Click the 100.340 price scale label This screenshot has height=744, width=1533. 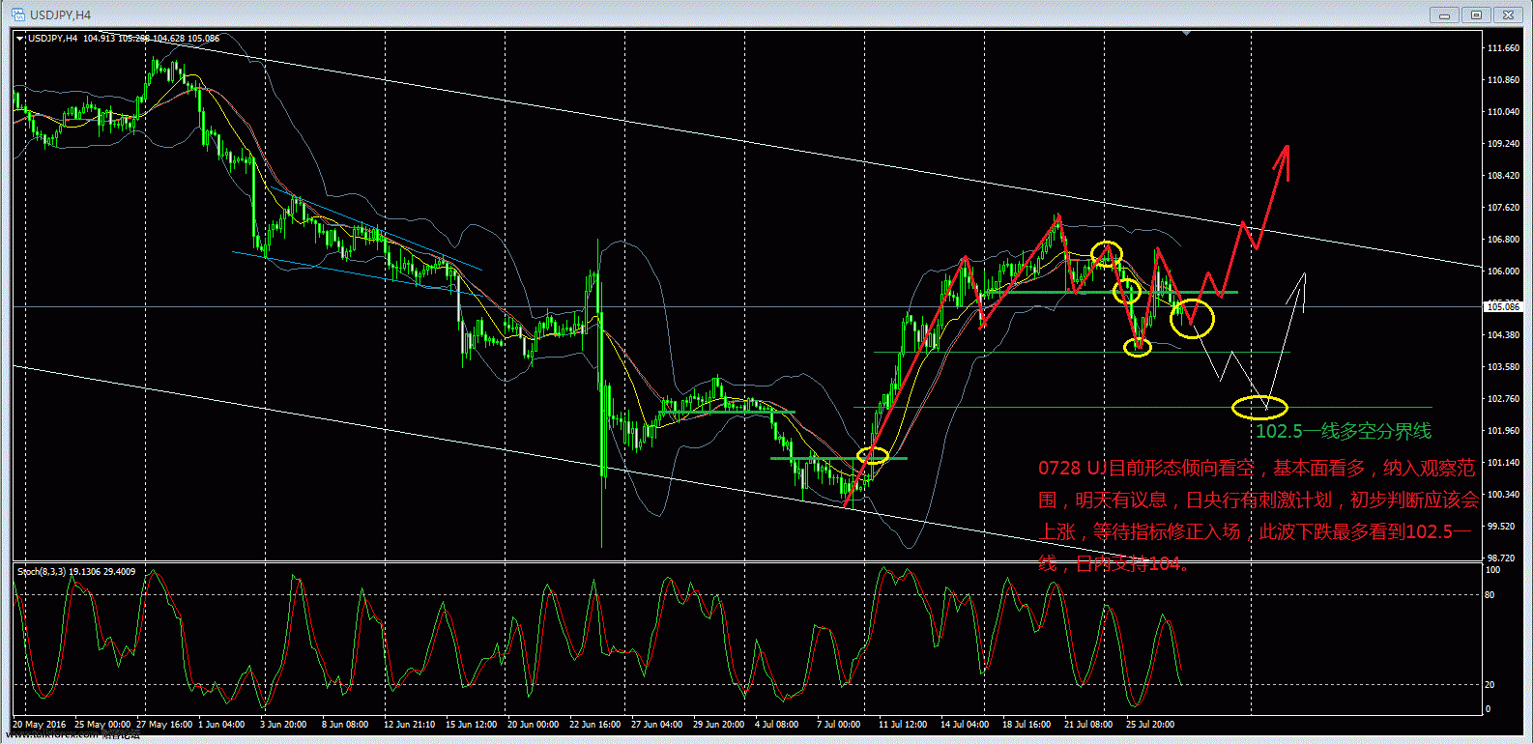[1503, 495]
